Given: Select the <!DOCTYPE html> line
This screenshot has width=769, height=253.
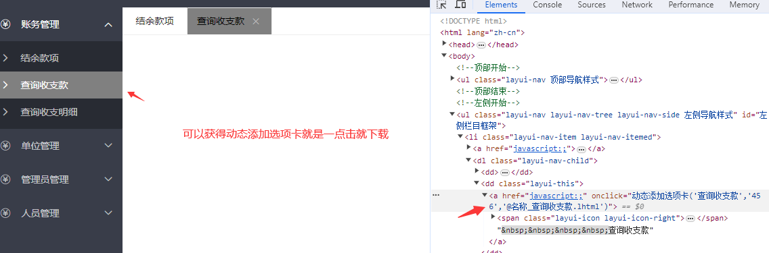Looking at the screenshot, I should point(473,21).
